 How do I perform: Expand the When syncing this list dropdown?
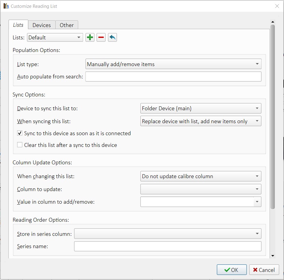point(201,121)
